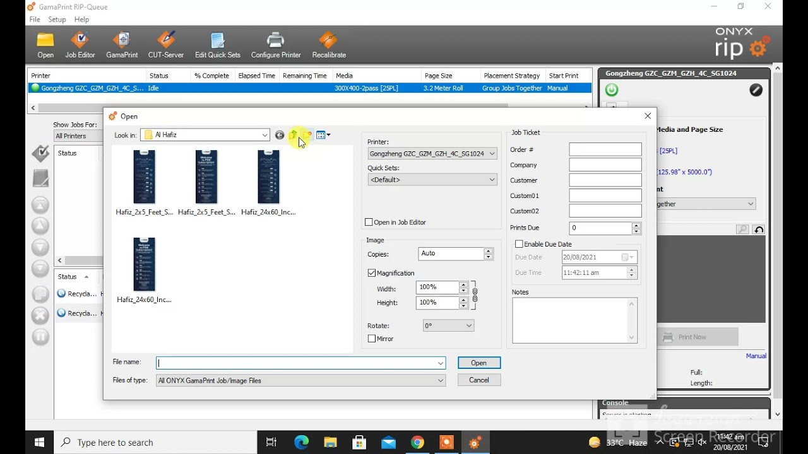Enable Open in Job Editor checkbox
This screenshot has width=808, height=454.
tap(369, 222)
